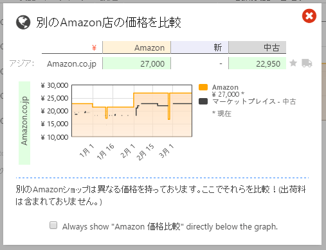Image resolution: width=326 pixels, height=250 pixels.
Task: Click the orange Amazon legend swatch
Action: click(x=203, y=87)
